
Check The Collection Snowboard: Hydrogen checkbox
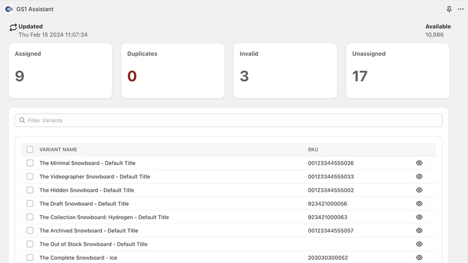(x=30, y=217)
